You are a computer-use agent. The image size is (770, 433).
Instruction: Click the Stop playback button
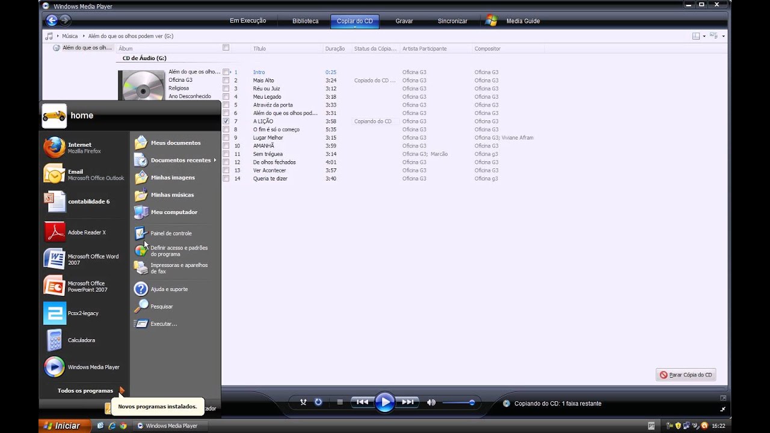pos(340,402)
